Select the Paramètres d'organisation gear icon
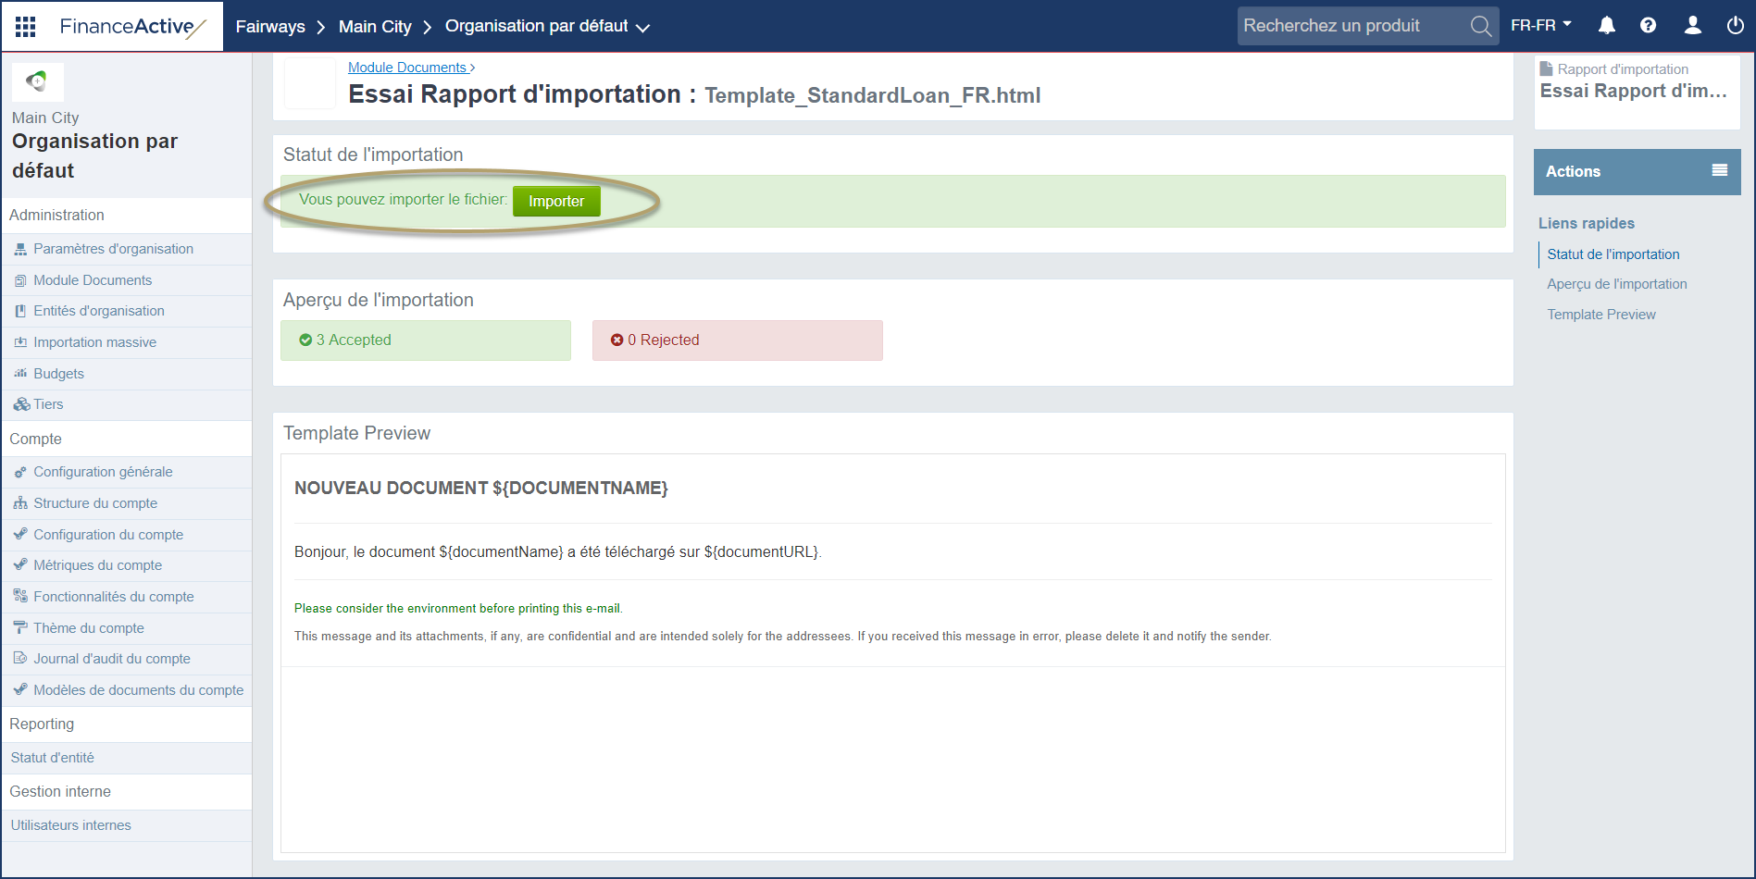1756x879 pixels. 20,249
